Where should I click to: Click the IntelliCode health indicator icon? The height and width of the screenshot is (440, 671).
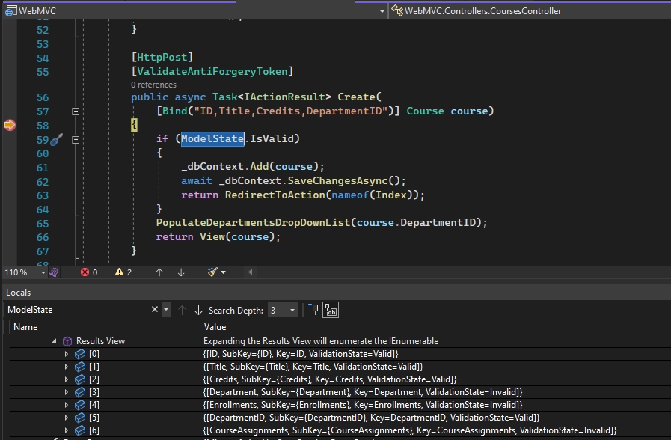point(54,272)
